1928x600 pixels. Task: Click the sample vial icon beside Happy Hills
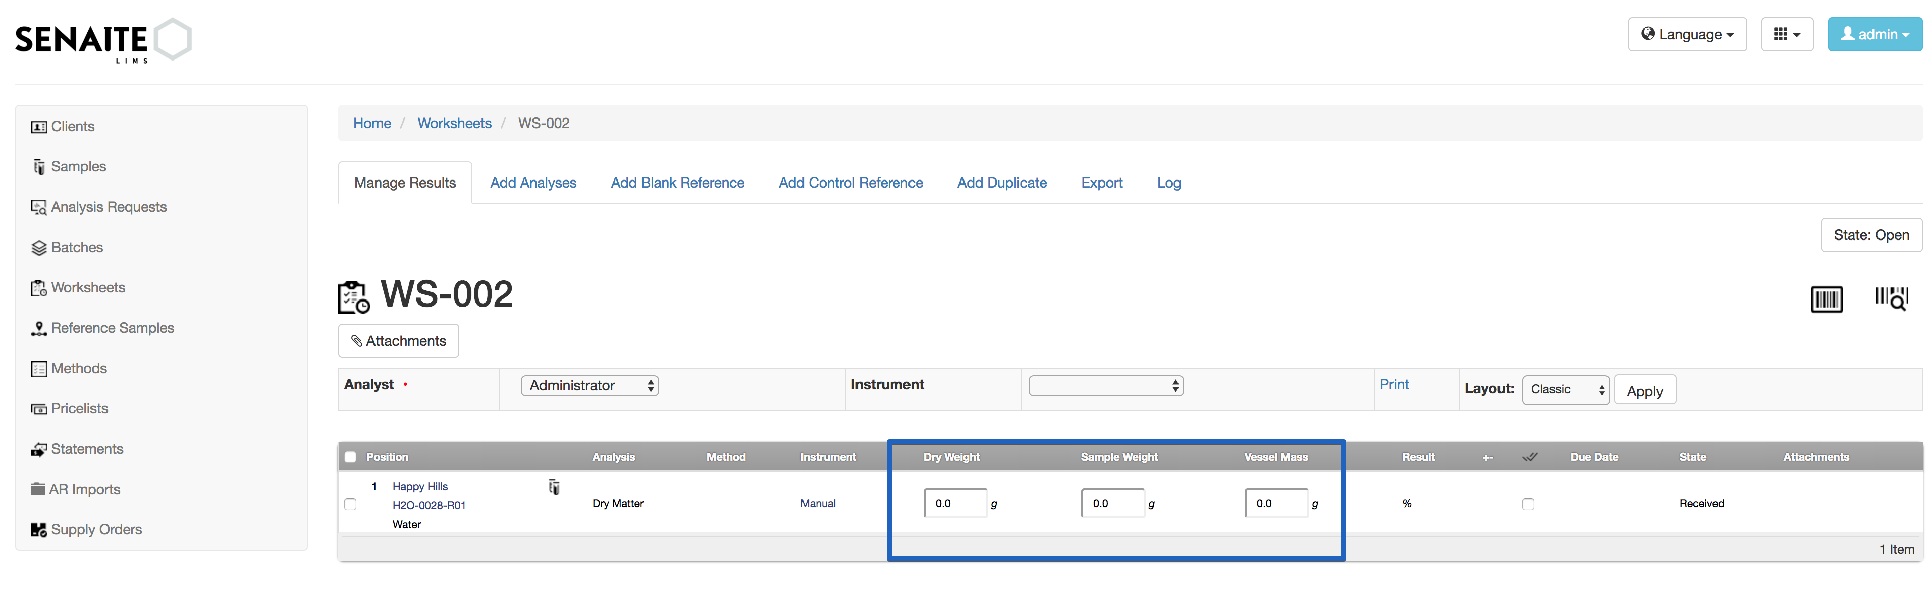554,487
